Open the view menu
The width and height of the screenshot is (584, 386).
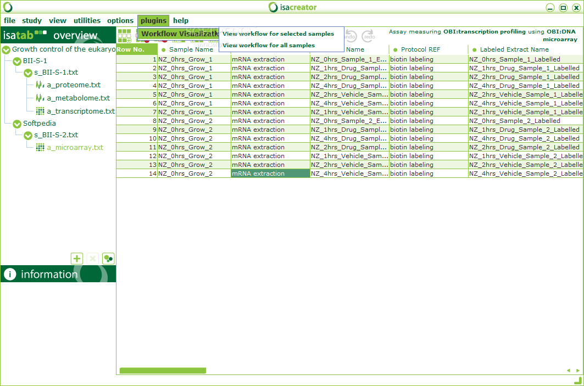click(x=57, y=20)
